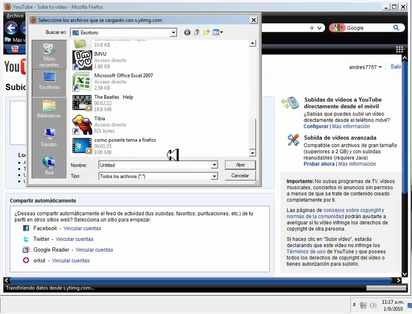Click the Google search box
Screen dimensions: 412x314
pyautogui.click(x=369, y=28)
